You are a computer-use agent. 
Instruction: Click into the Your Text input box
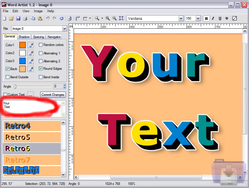pos(32,109)
